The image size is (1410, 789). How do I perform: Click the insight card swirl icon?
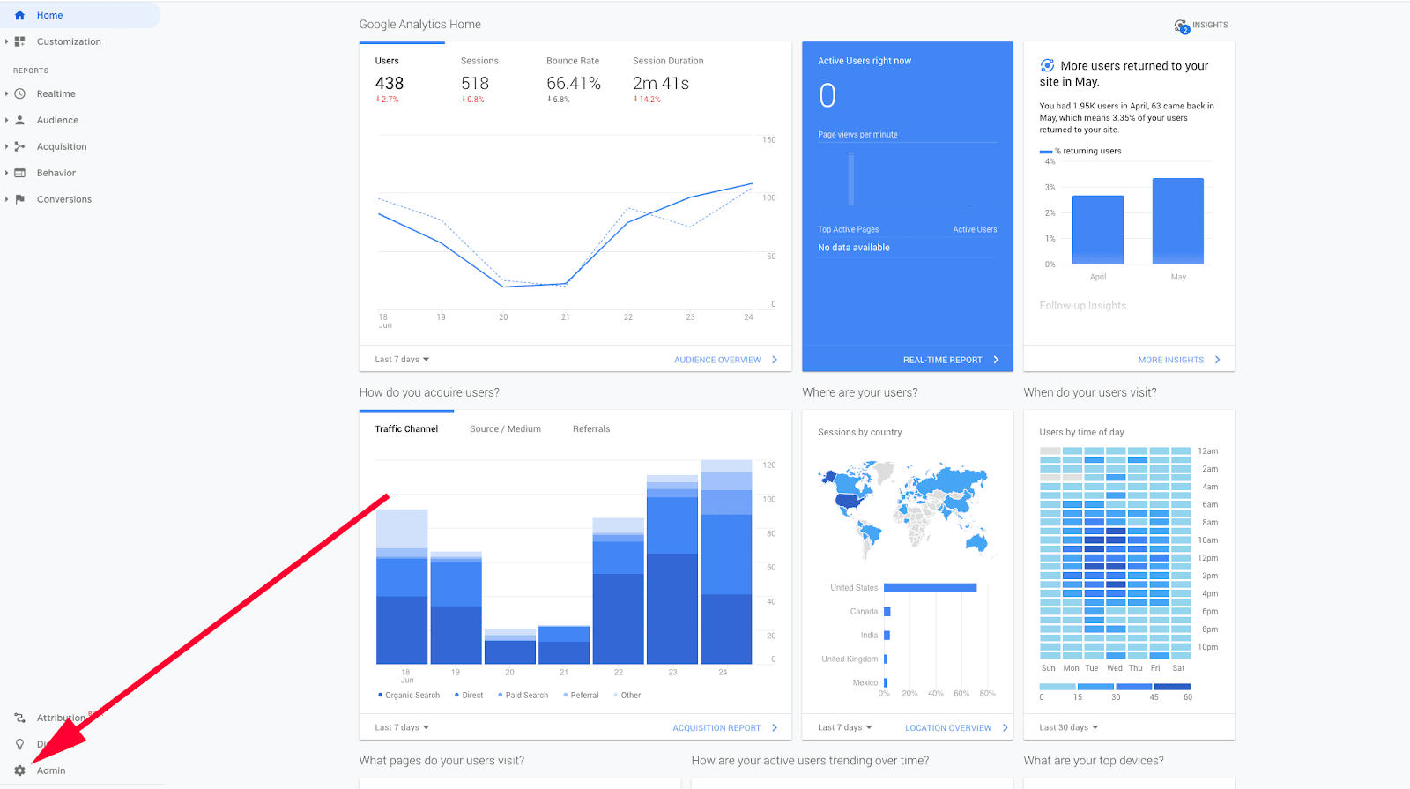click(1047, 65)
